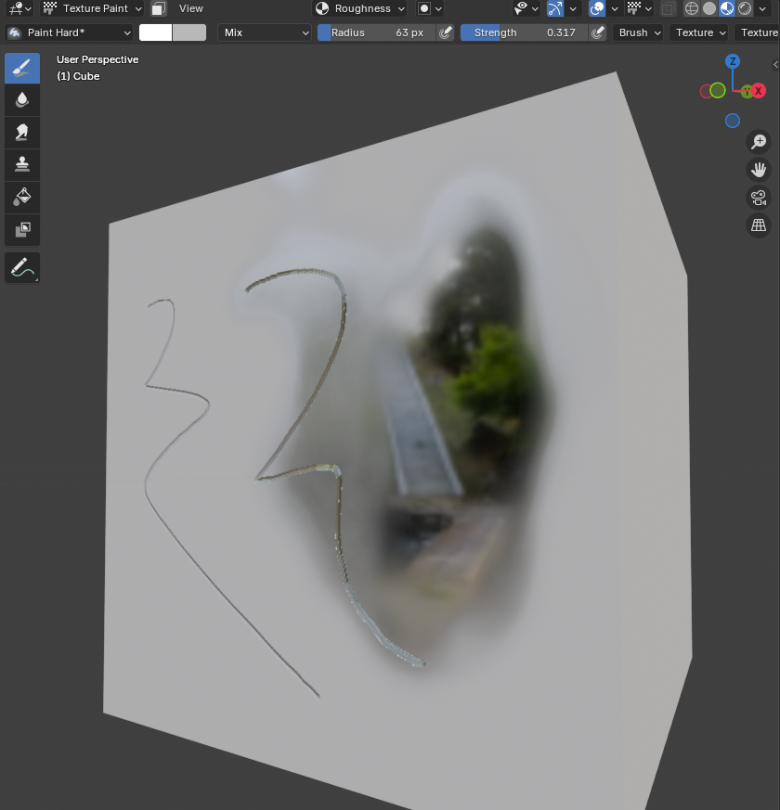Viewport: 780px width, 810px height.
Task: Select the Annotate tool
Action: pos(22,268)
